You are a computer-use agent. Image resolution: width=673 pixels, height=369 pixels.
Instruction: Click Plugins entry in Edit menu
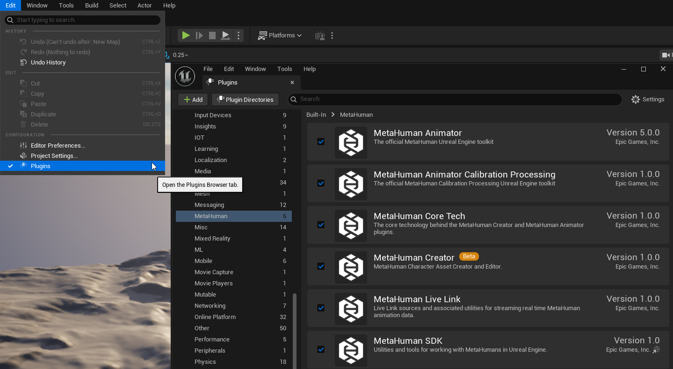tap(82, 166)
